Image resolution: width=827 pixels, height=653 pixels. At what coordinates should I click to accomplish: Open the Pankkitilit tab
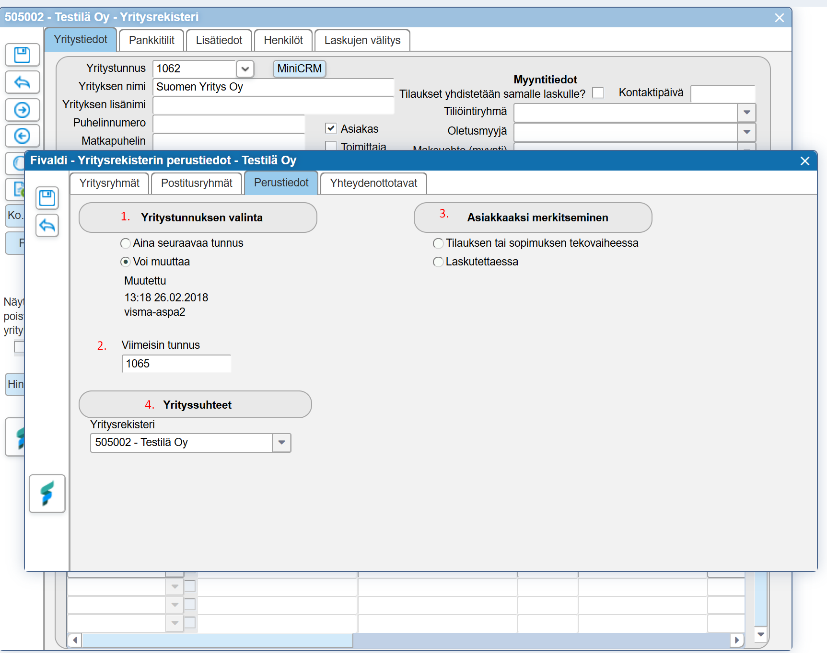[151, 40]
